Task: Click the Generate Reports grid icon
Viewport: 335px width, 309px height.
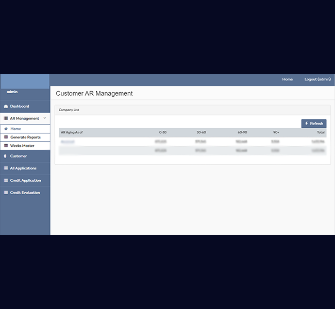Action: pyautogui.click(x=6, y=138)
